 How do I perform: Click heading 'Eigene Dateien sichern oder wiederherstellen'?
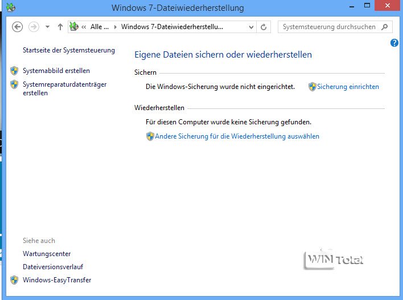click(x=223, y=55)
